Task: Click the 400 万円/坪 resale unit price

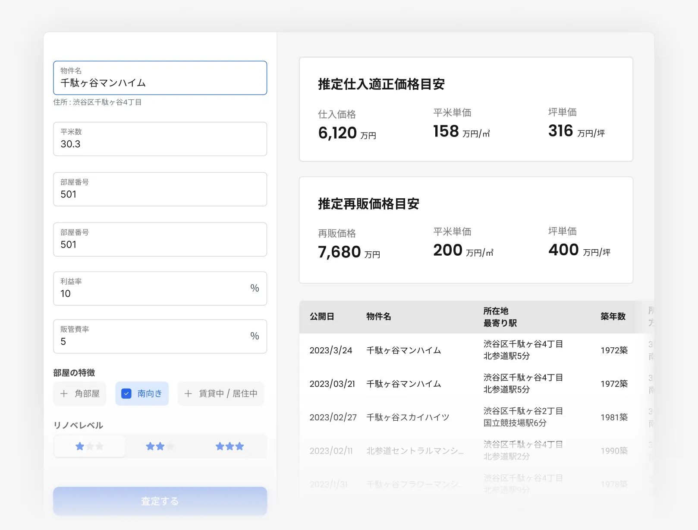Action: coord(579,250)
